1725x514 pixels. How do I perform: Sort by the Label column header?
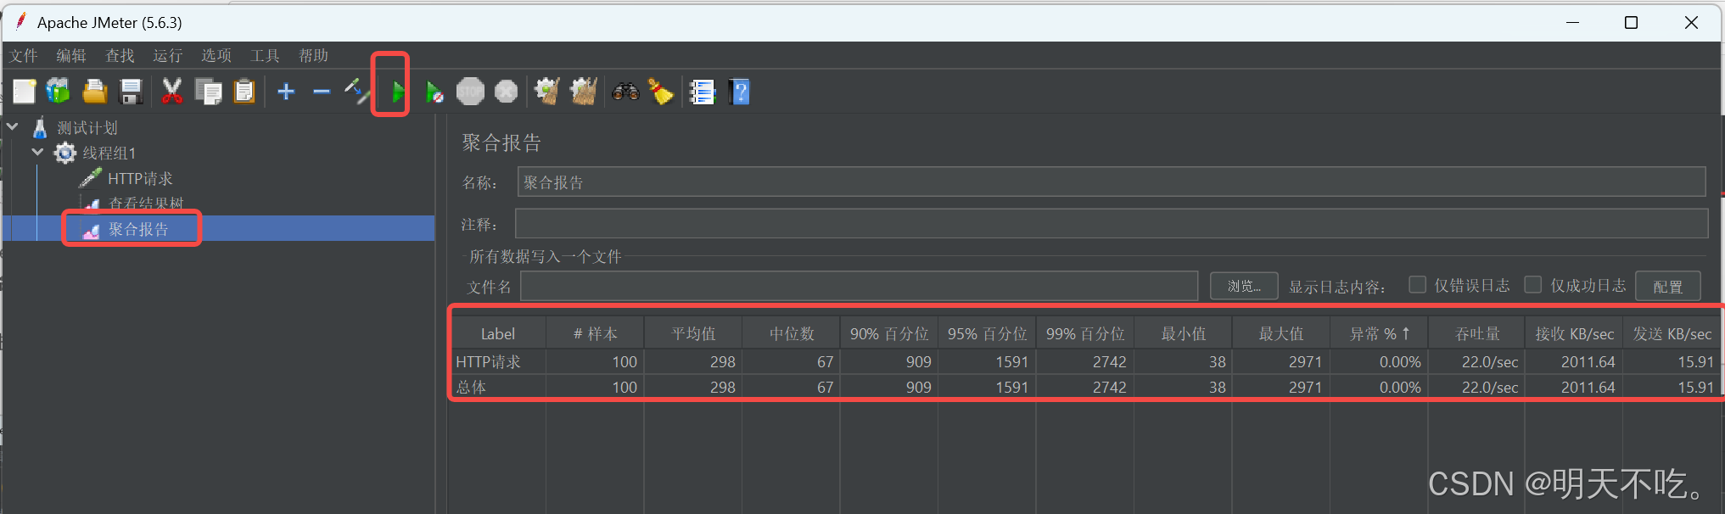(x=498, y=334)
